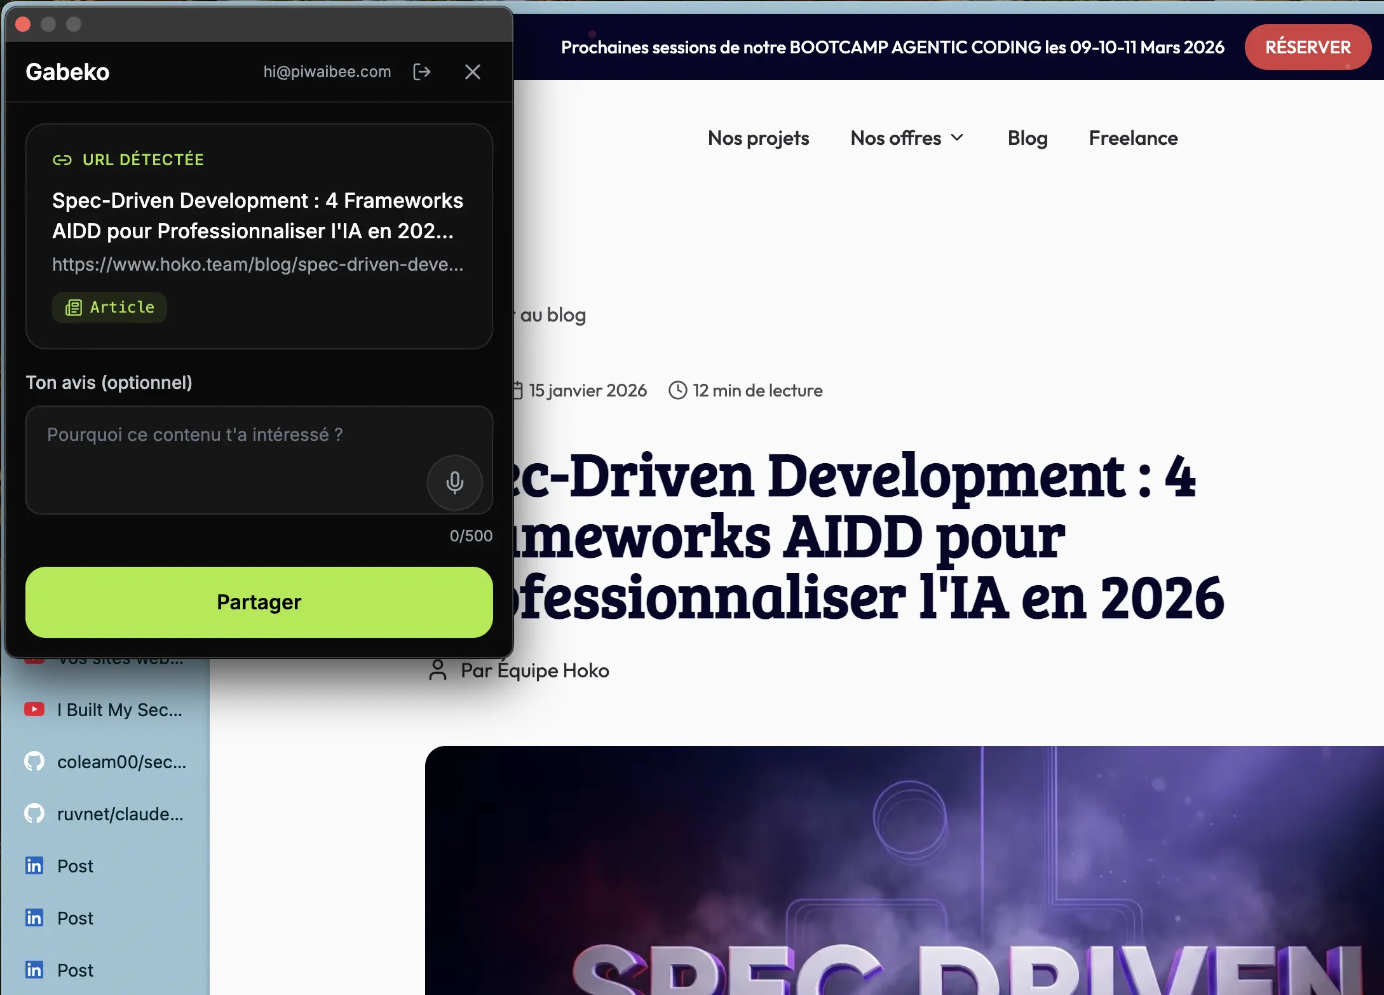Open the Nos projets navigation item

pos(758,138)
